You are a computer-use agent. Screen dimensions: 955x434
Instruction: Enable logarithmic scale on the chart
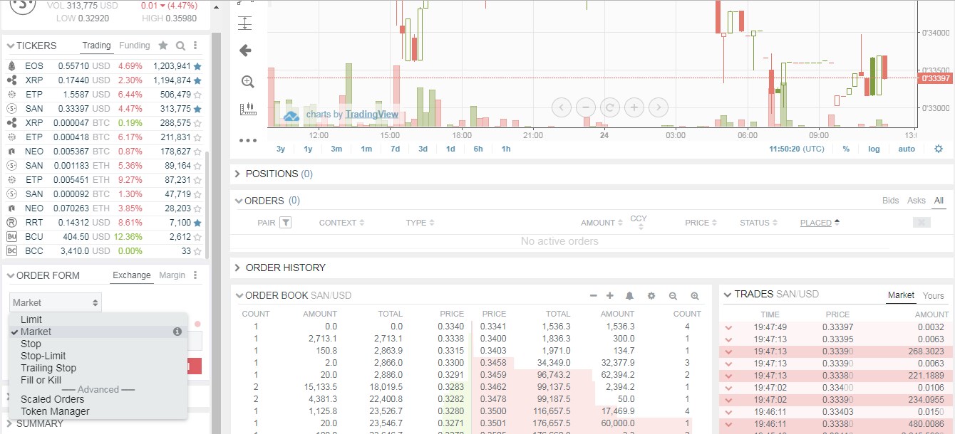tap(874, 149)
